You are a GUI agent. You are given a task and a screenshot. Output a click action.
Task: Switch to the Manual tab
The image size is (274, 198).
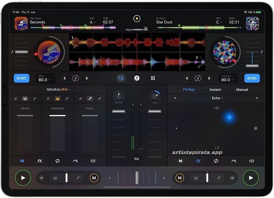pos(242,90)
